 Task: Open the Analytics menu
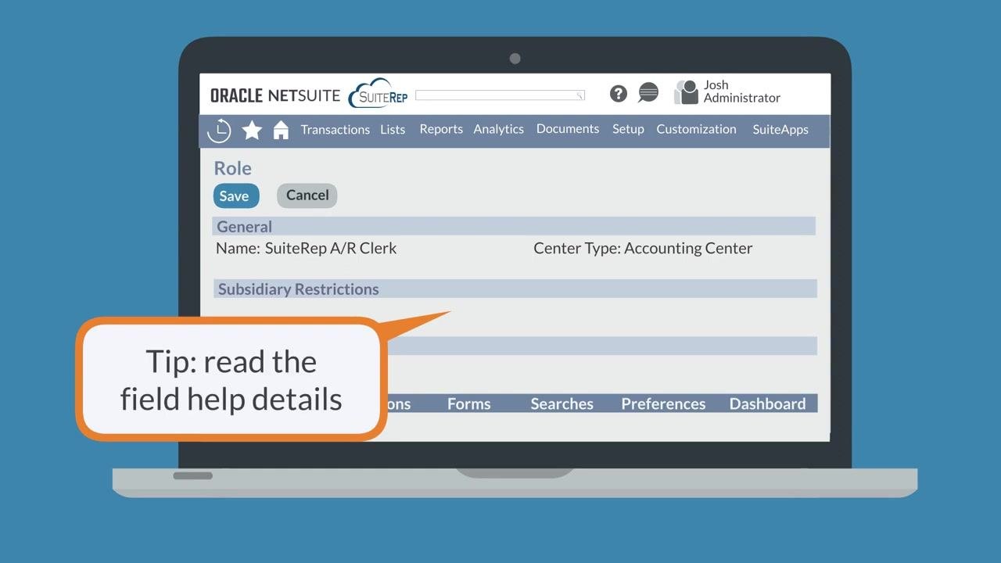pyautogui.click(x=499, y=129)
